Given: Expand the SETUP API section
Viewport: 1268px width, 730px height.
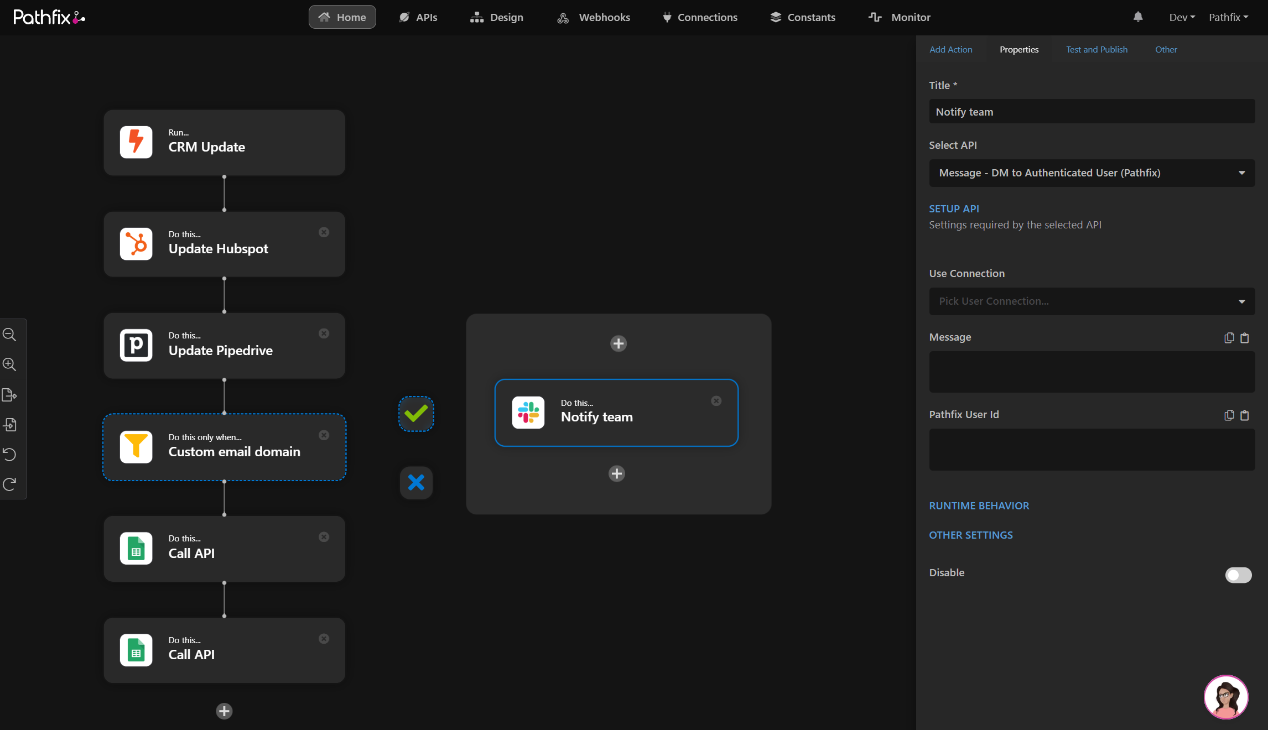Looking at the screenshot, I should coord(954,209).
